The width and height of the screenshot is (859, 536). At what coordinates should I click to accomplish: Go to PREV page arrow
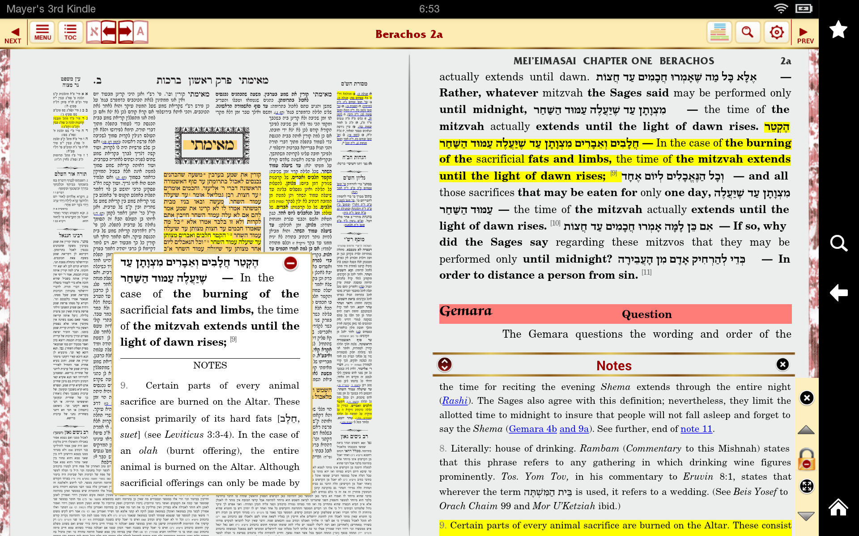[x=804, y=34]
